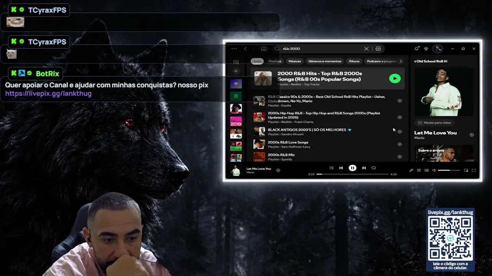
Task: Click the search field containing 'r&b 2000'
Action: pos(323,49)
